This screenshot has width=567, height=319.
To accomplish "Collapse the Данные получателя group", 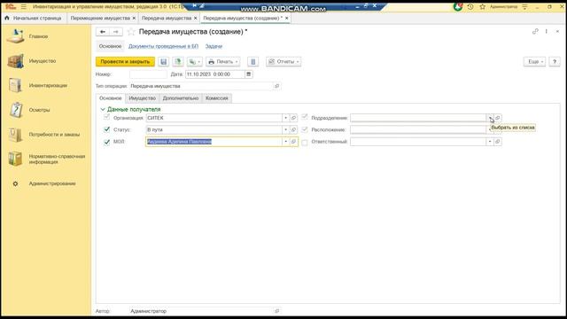I will pos(103,109).
